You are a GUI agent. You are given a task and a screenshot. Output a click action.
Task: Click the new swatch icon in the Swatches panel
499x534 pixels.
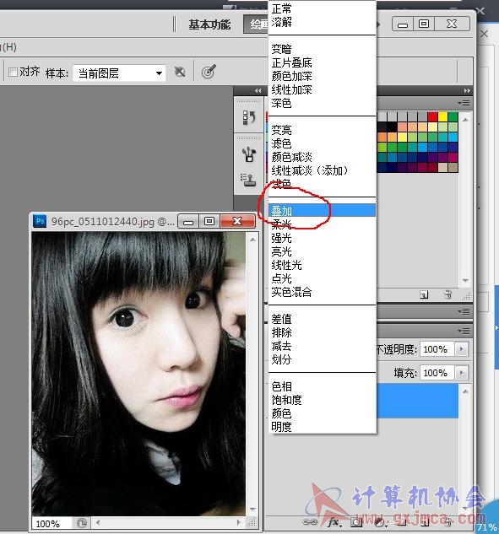click(x=424, y=294)
